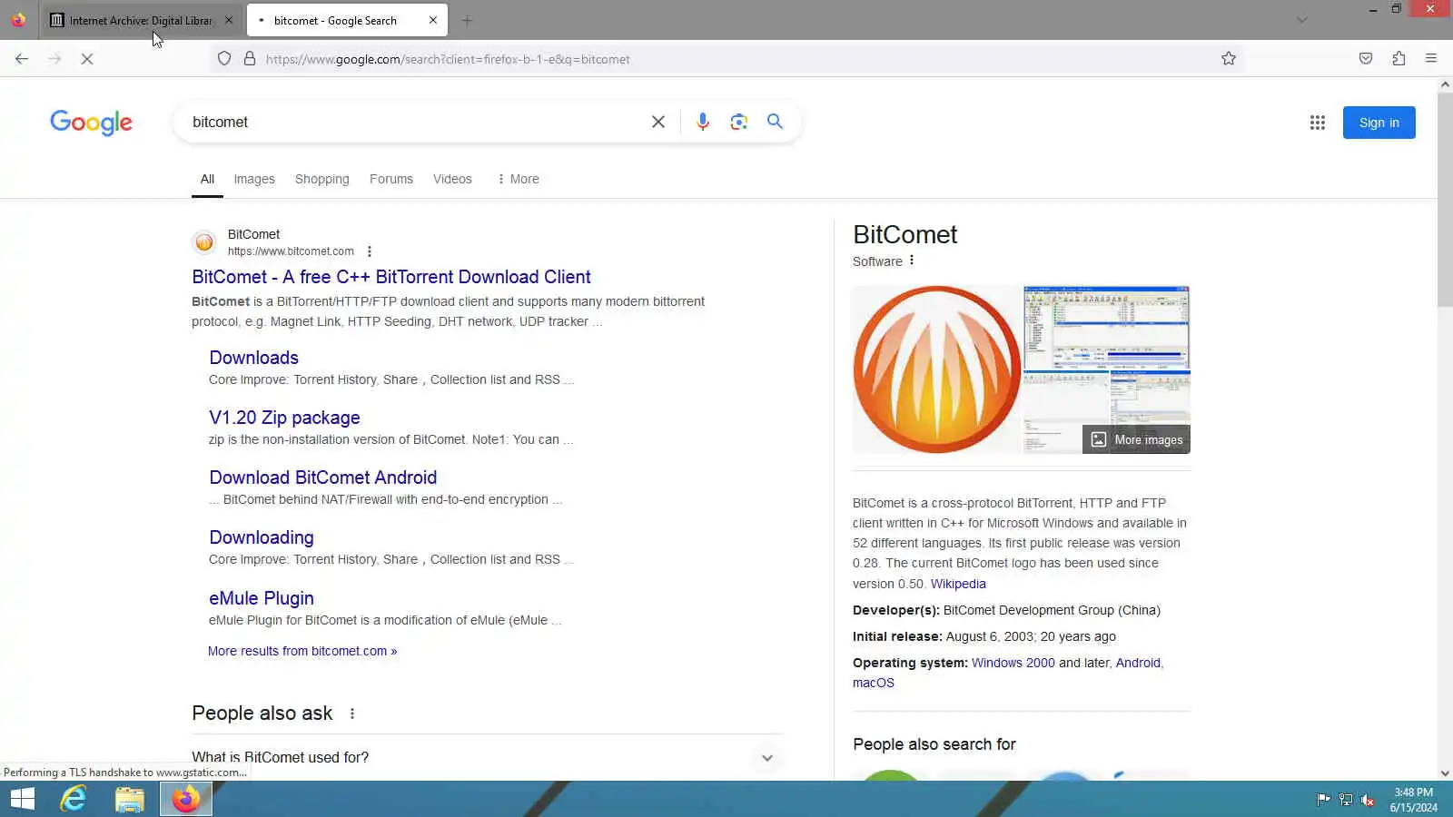The image size is (1453, 817).
Task: Close the Internet Archive tab
Action: click(229, 20)
